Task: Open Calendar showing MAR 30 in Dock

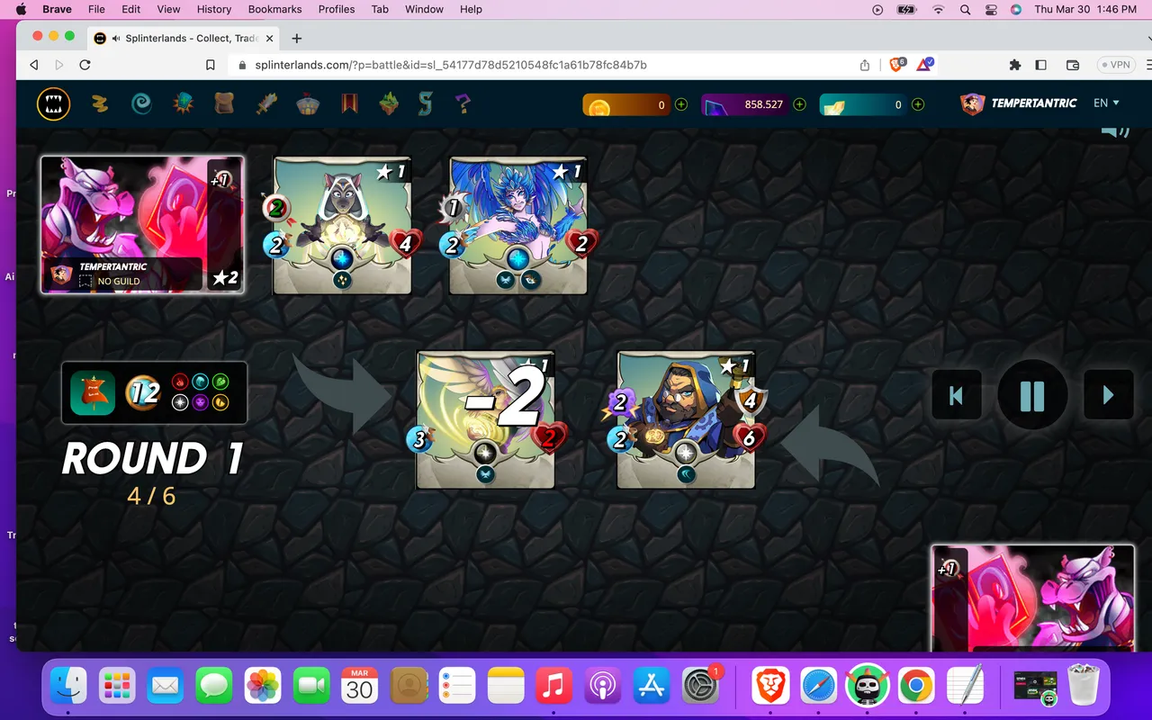Action: point(360,688)
